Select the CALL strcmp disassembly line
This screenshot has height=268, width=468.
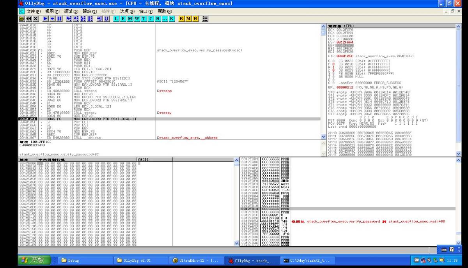[x=170, y=91]
